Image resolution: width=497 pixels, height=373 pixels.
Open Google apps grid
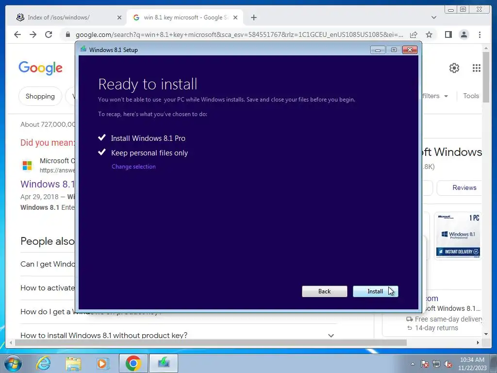point(477,68)
